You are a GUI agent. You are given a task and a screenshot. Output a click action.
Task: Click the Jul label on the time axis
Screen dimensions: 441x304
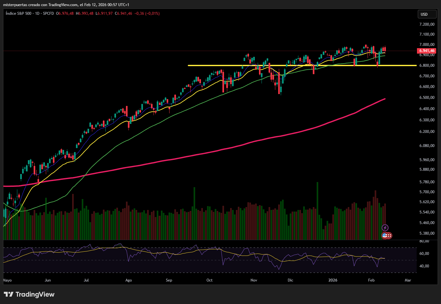click(86, 280)
